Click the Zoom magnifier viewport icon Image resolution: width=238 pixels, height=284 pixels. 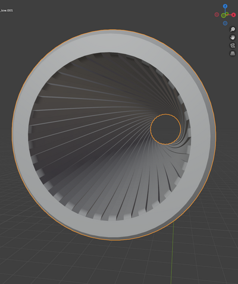click(233, 29)
